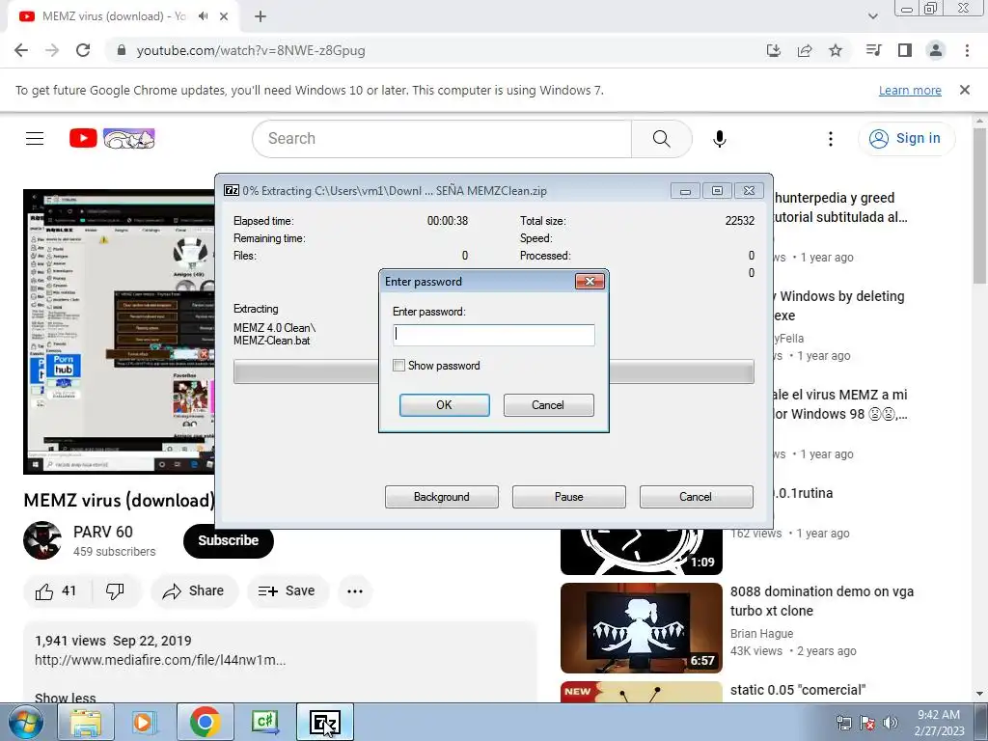Bookmark this tab with star icon

click(836, 50)
